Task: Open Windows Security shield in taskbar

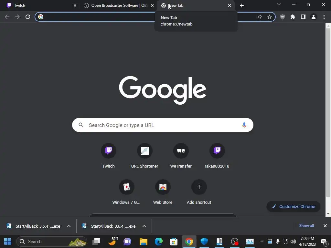Action: (204, 242)
